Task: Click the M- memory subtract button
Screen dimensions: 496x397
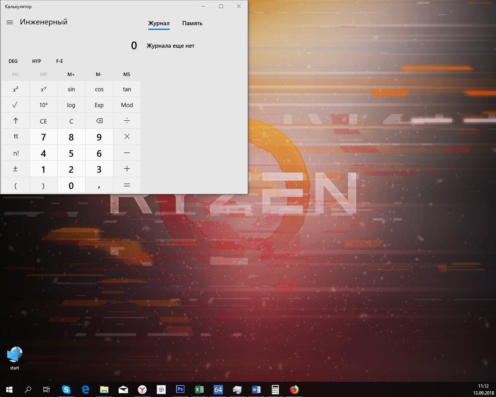Action: point(99,74)
